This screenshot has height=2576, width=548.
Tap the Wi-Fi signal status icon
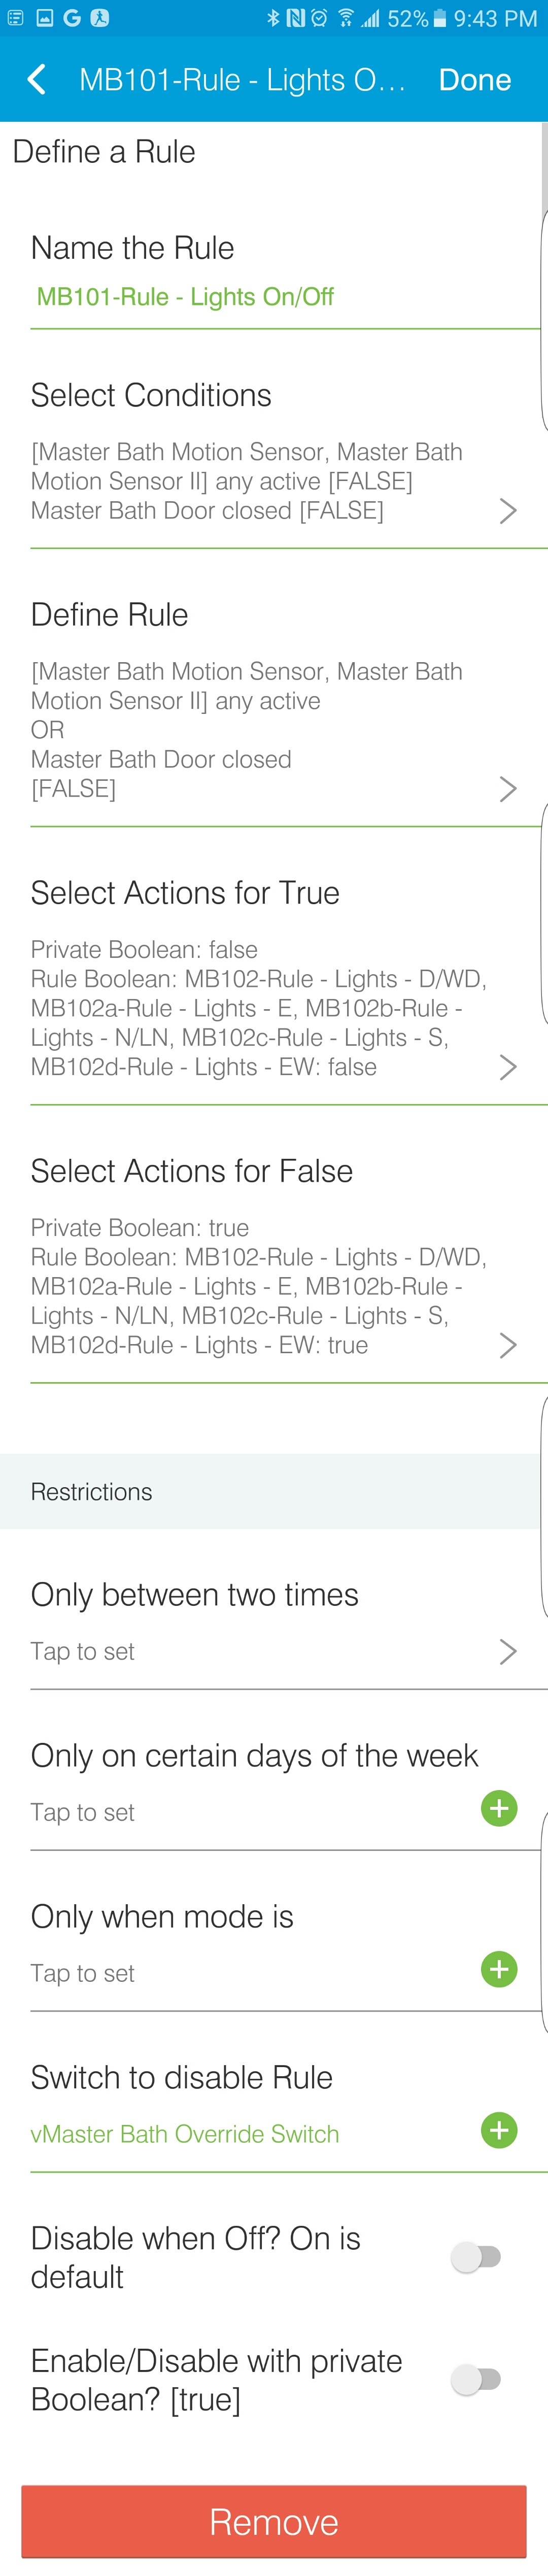point(345,18)
